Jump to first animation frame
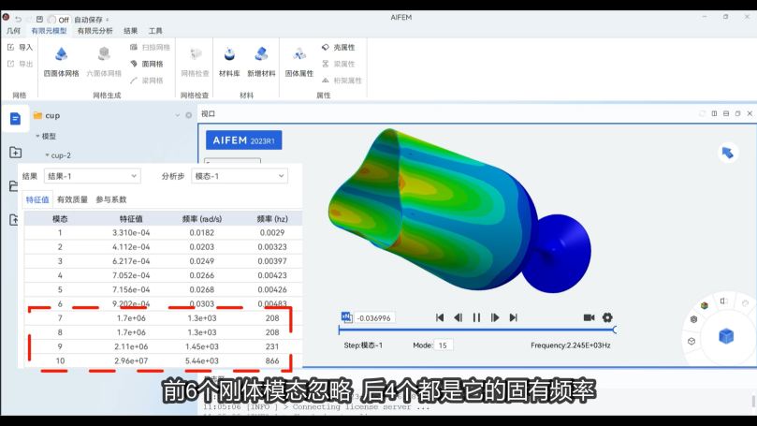Image resolution: width=757 pixels, height=426 pixels. [440, 317]
